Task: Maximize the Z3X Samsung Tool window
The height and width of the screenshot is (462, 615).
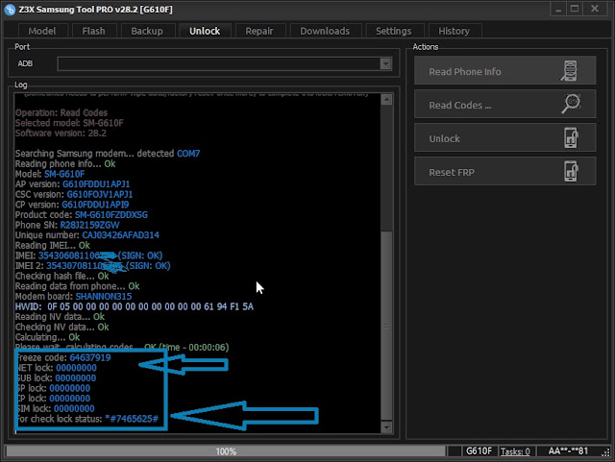Action: click(575, 9)
